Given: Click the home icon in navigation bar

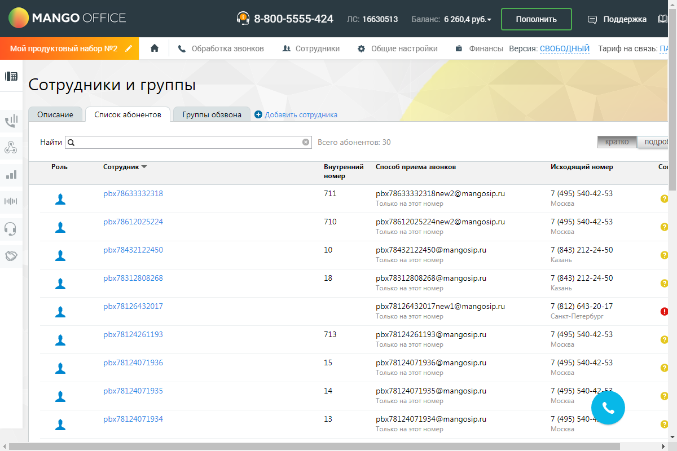Looking at the screenshot, I should click(x=155, y=48).
